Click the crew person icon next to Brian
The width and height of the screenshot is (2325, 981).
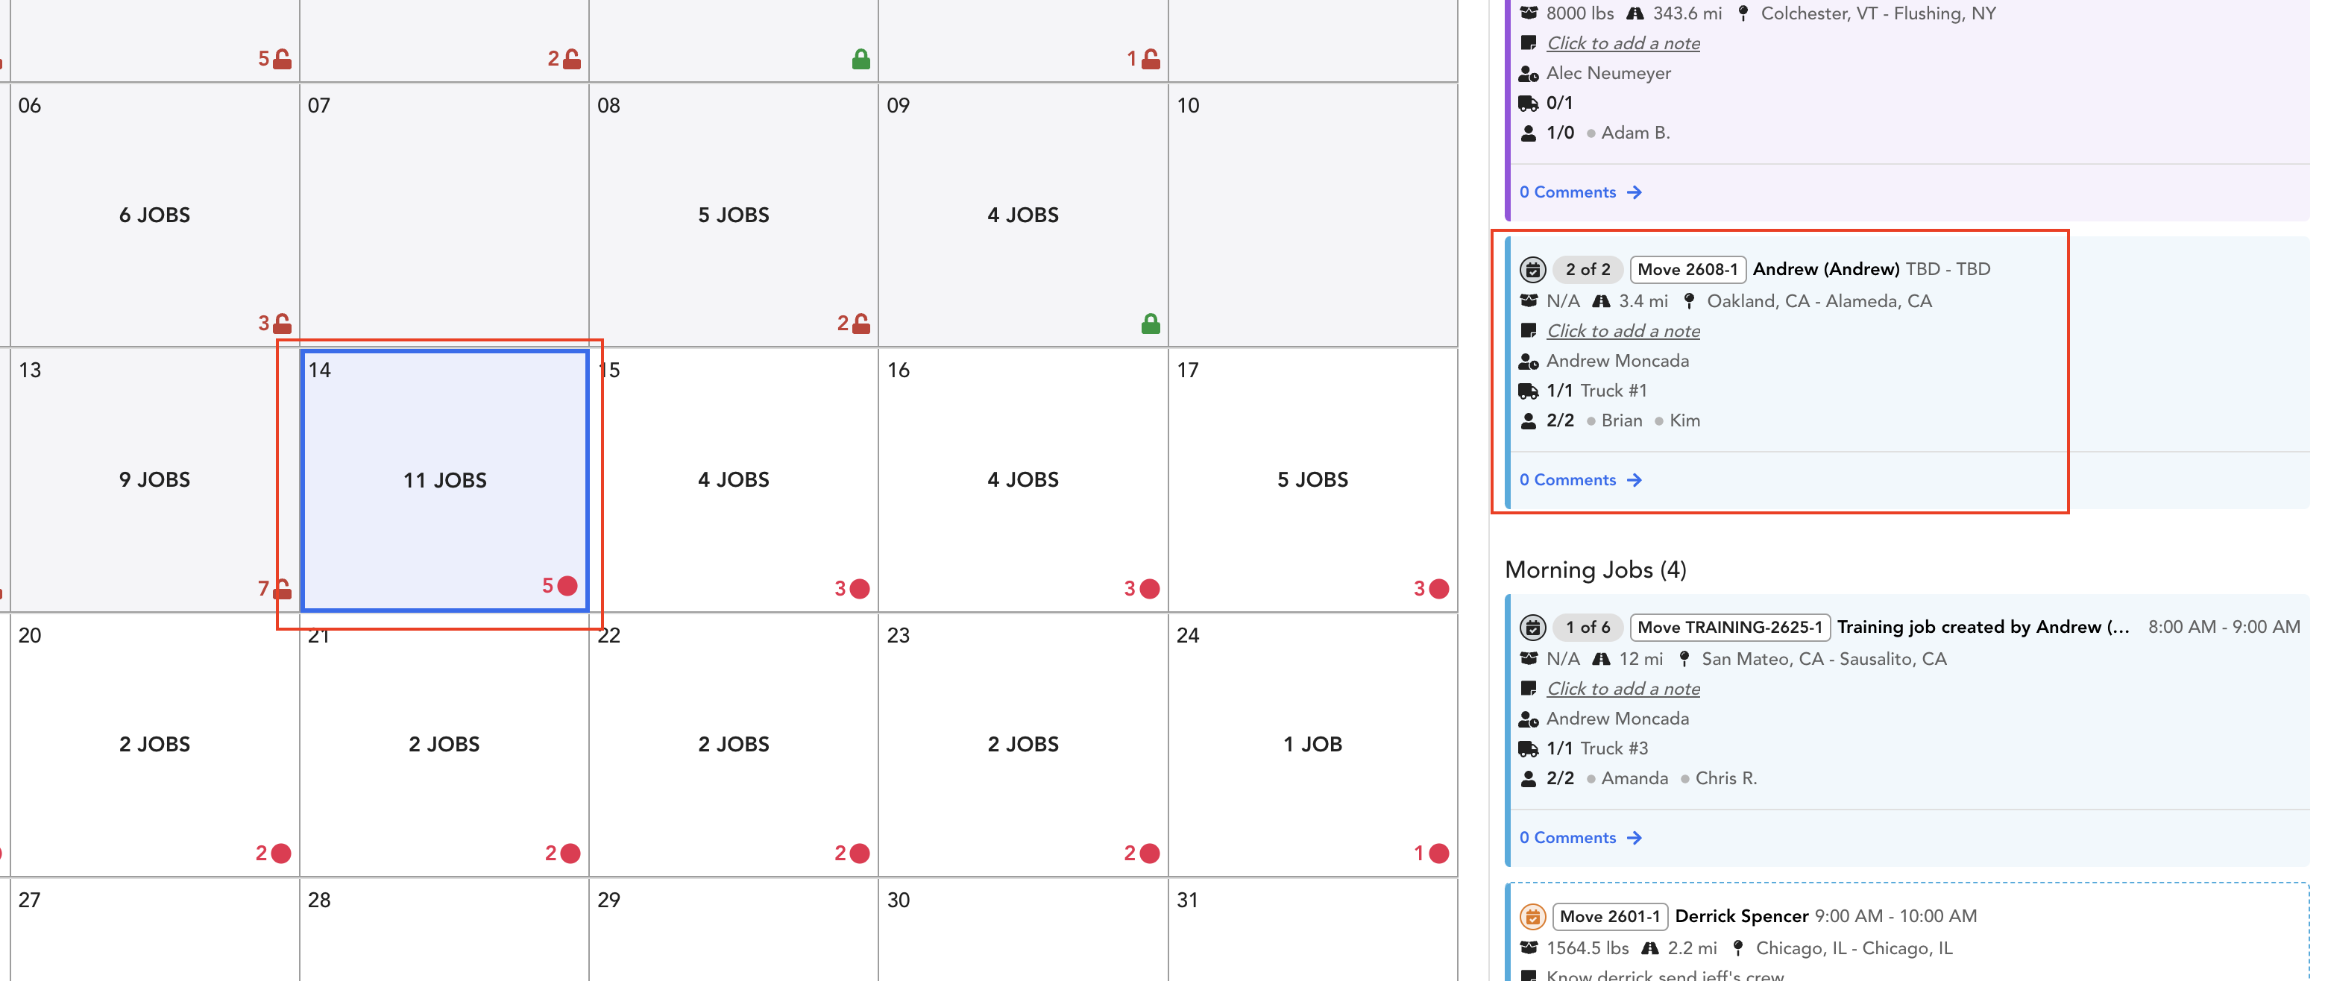tap(1528, 420)
